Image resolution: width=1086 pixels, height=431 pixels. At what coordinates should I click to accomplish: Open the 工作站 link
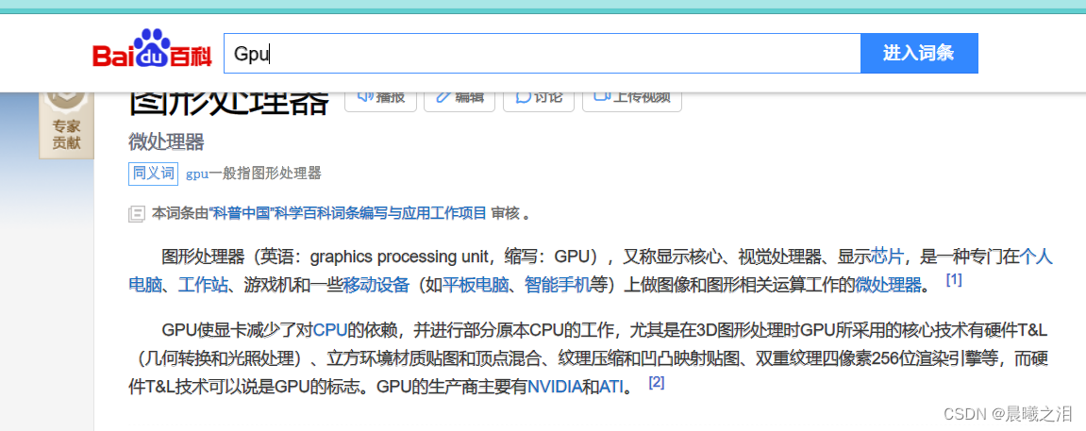203,285
